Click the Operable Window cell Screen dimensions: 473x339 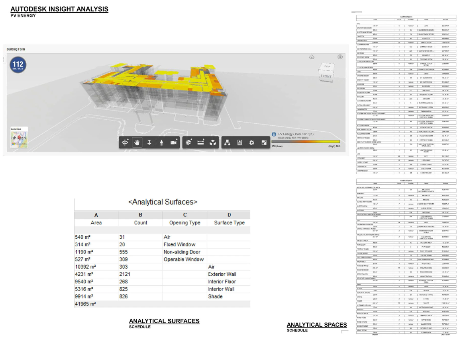pos(184,259)
